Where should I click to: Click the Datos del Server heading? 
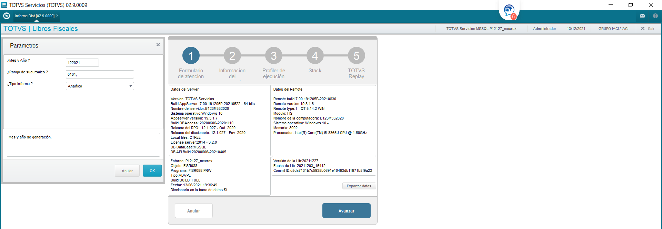[x=184, y=89]
